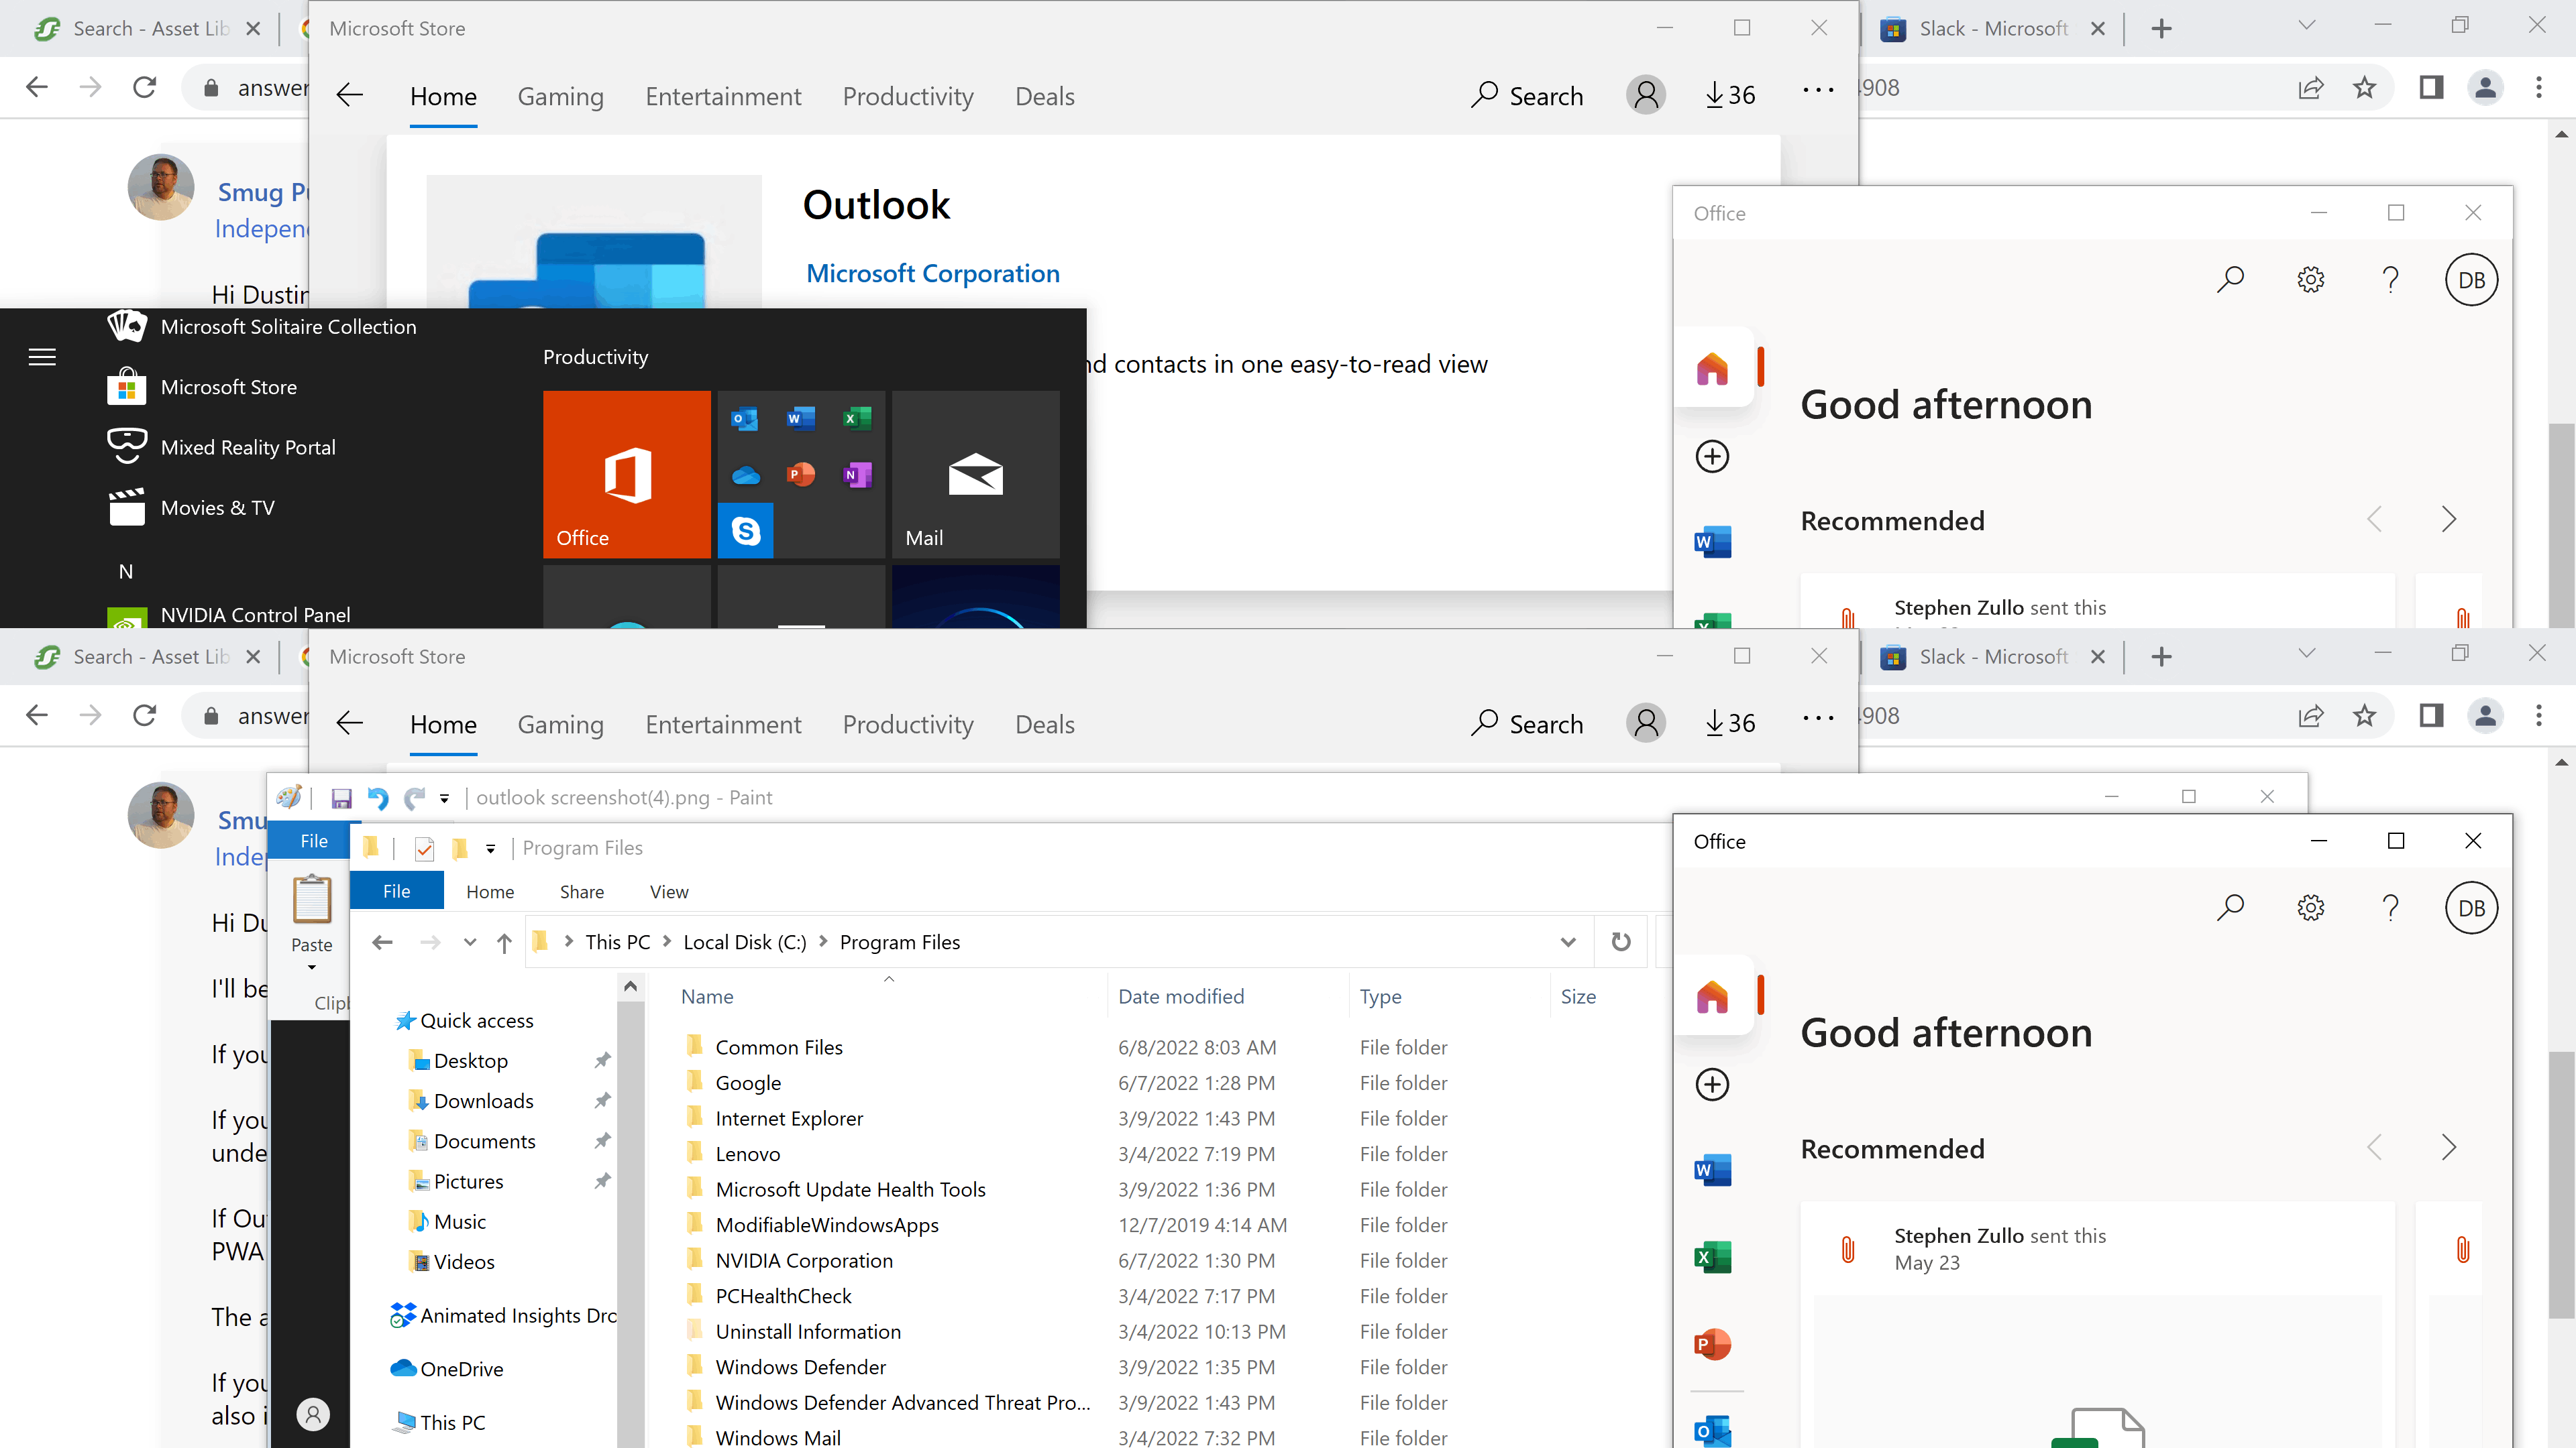
Task: Click the pin icon next to Desktop
Action: coord(602,1061)
